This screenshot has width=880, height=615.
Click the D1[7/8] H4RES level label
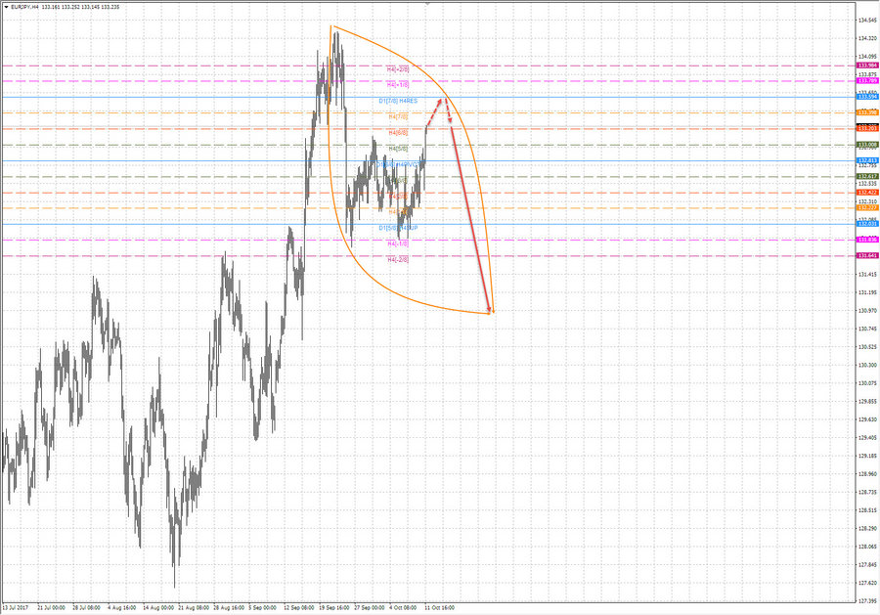point(398,101)
